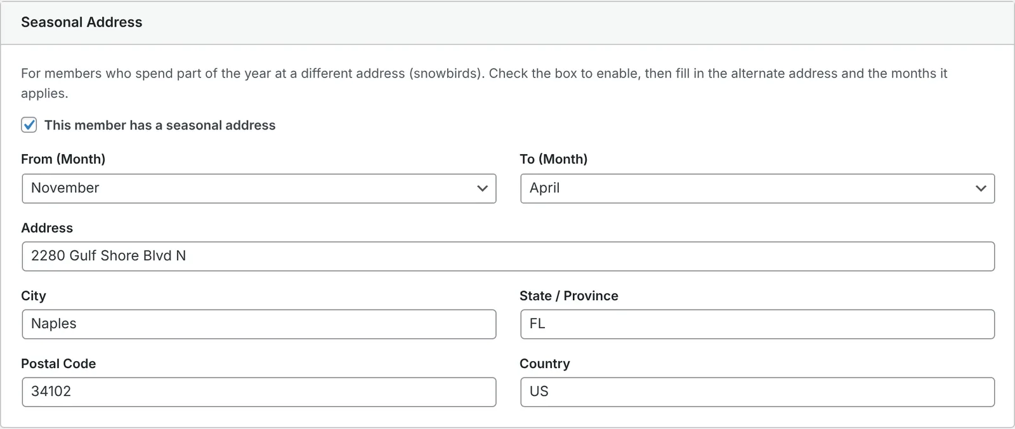Edit the Postal Code field
This screenshot has height=429, width=1015.
coord(259,392)
